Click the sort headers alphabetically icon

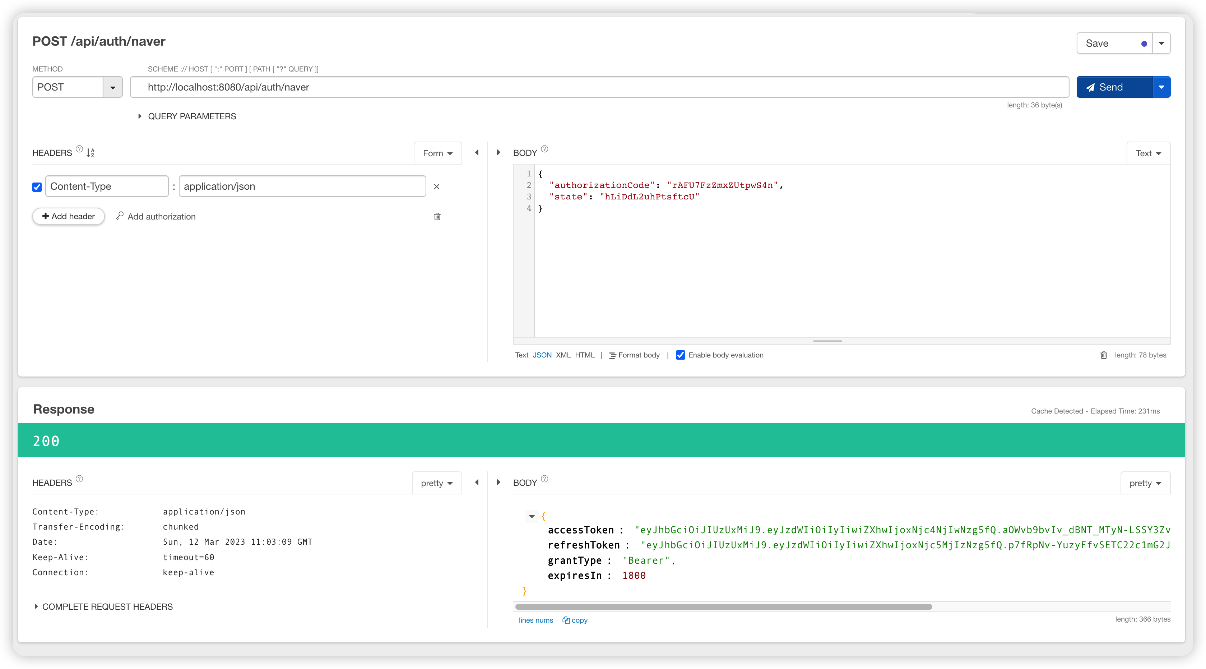point(91,153)
